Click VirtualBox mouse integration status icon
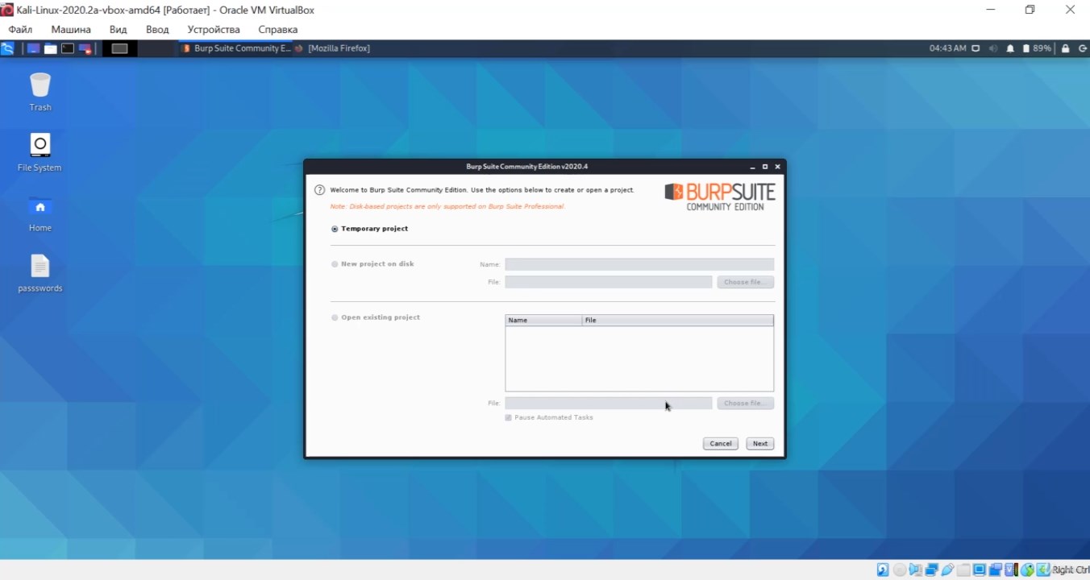Image resolution: width=1090 pixels, height=580 pixels. coord(1027,570)
